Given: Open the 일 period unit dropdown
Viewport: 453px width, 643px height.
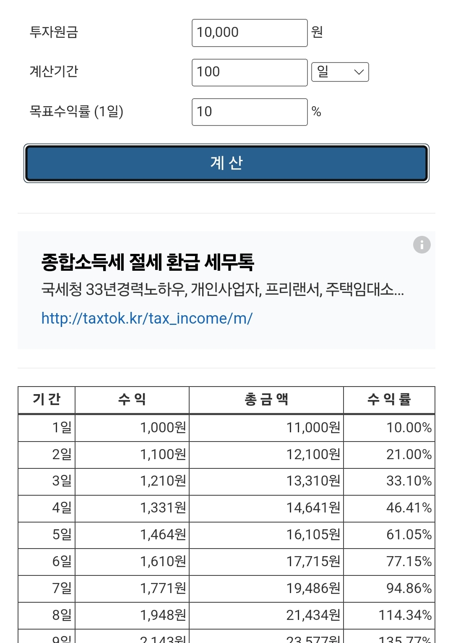Looking at the screenshot, I should click(340, 72).
